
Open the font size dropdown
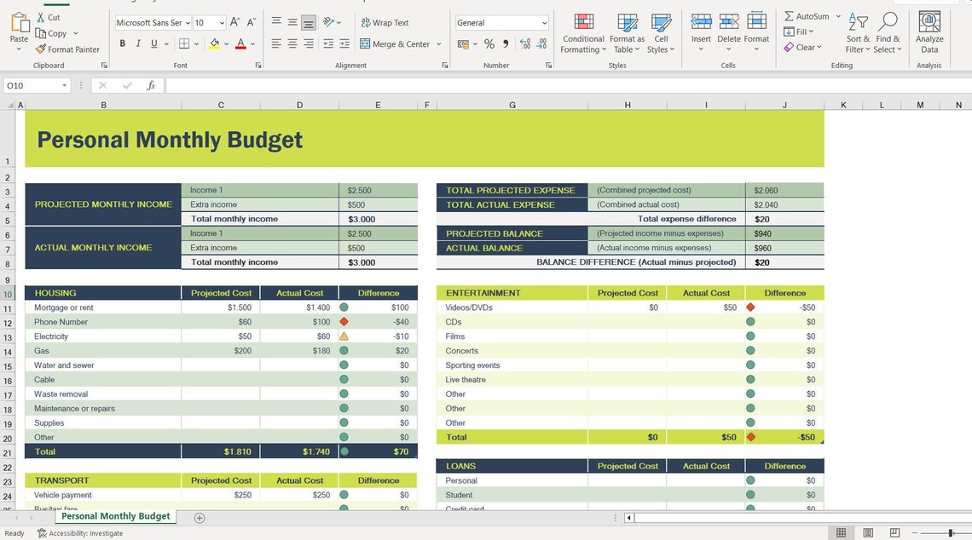(224, 22)
